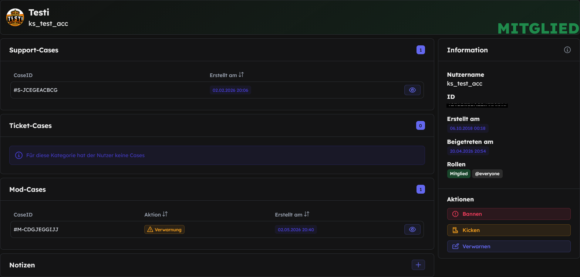View mod case #M-CDGJEGGIJJ via eye icon

(x=412, y=229)
